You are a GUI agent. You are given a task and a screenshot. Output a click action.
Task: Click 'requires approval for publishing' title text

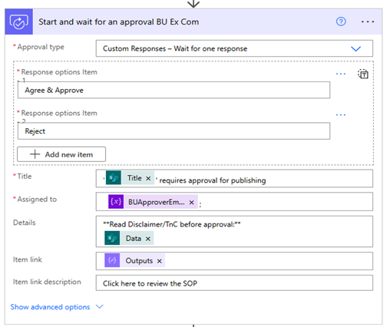click(x=213, y=180)
